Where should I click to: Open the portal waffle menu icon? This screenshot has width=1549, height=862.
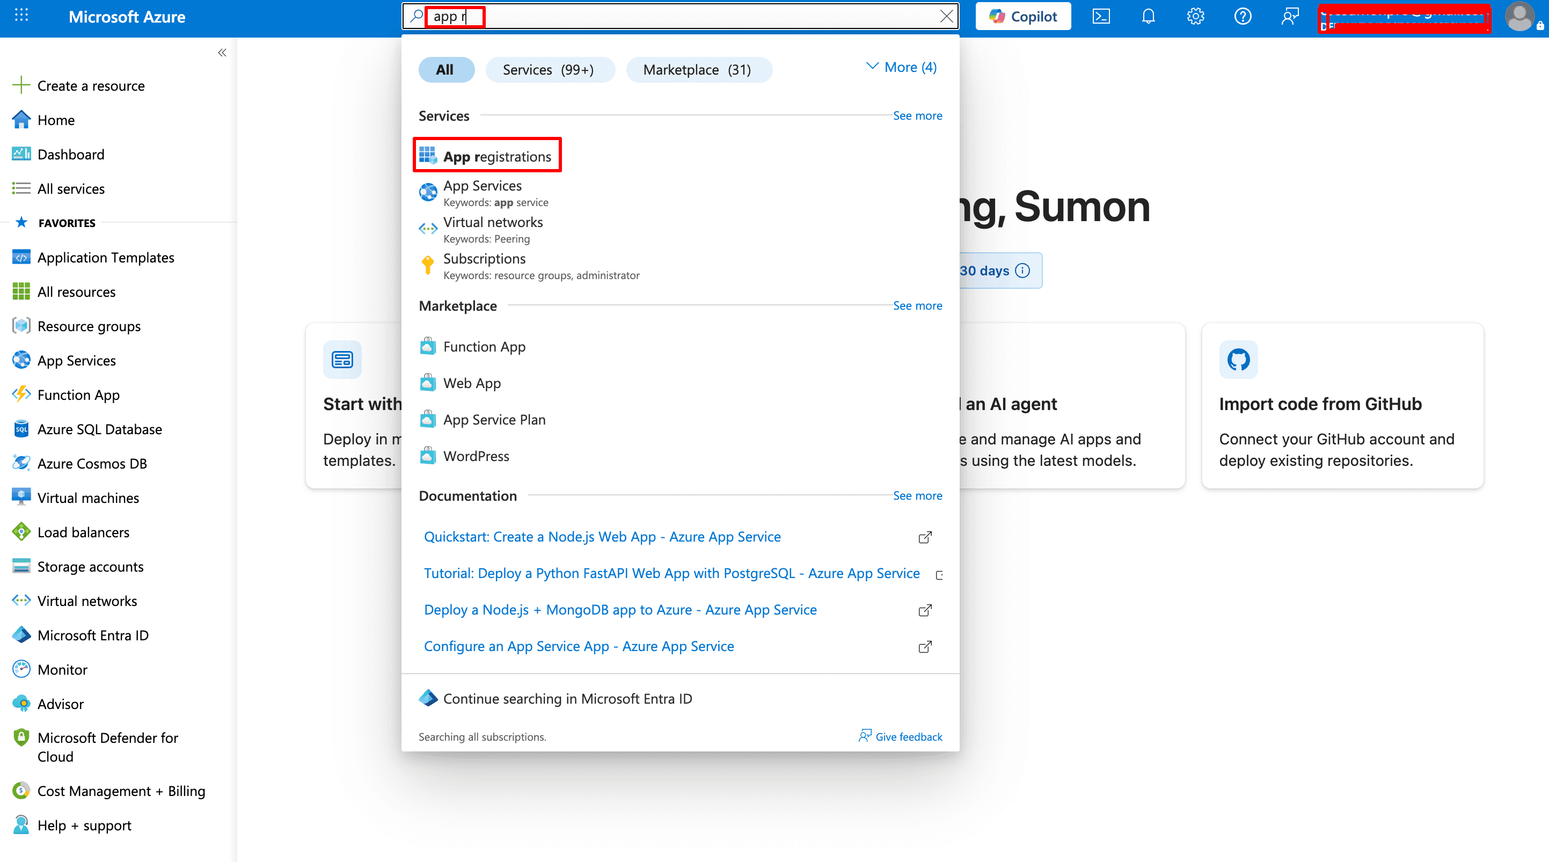tap(21, 16)
